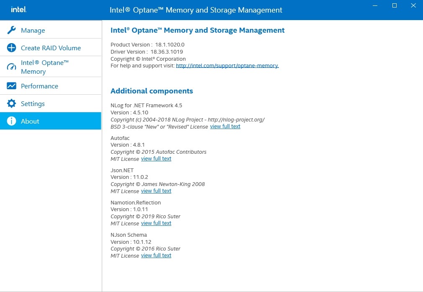This screenshot has height=292, width=423.
Task: Switch to the Performance page
Action: (51, 86)
